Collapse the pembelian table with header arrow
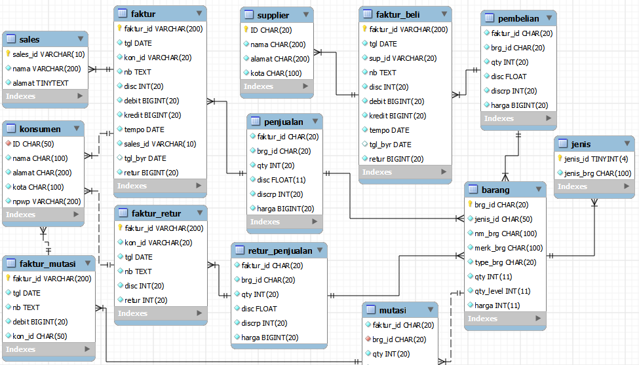This screenshot has height=365, width=639. [x=546, y=18]
